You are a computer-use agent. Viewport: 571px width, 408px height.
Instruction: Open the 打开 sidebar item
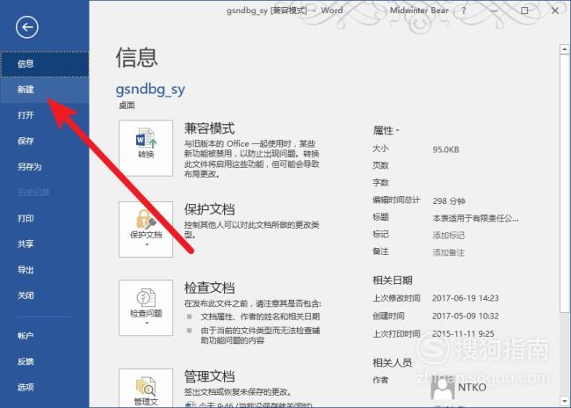(x=45, y=115)
